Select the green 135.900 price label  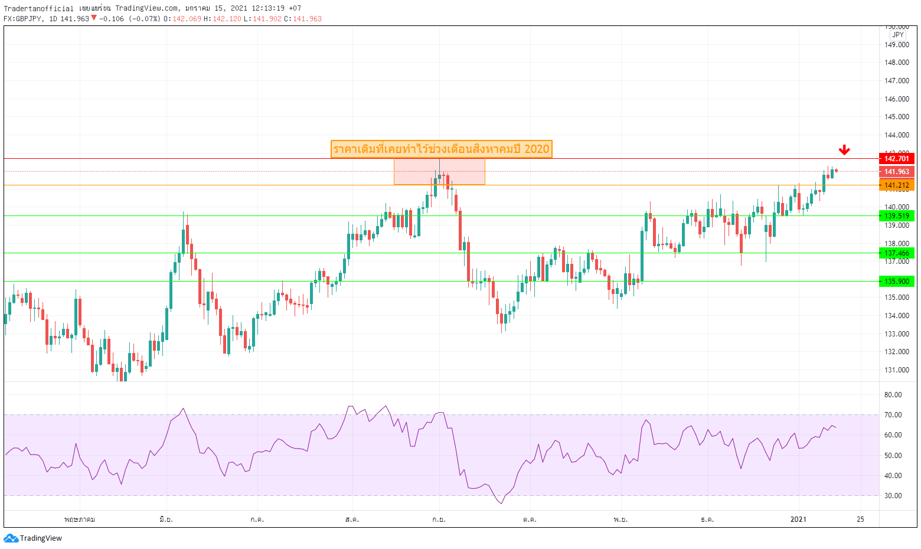coord(896,282)
